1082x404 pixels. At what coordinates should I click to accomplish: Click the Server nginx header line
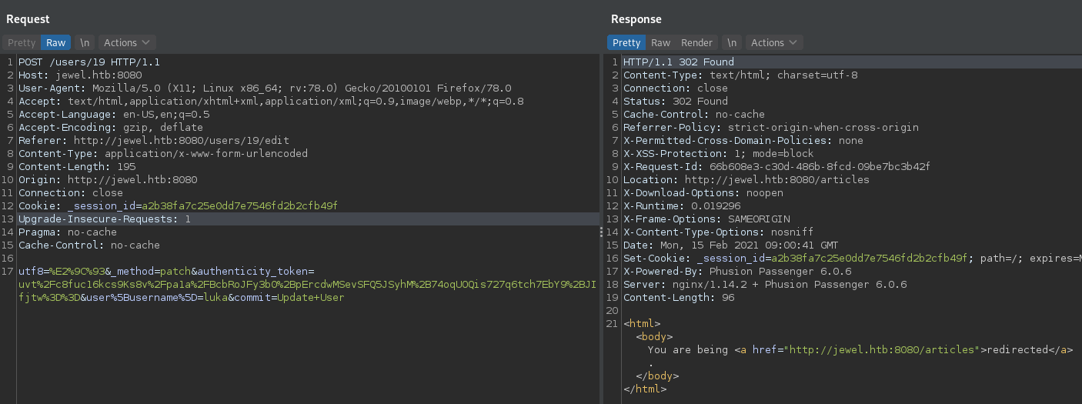[765, 285]
